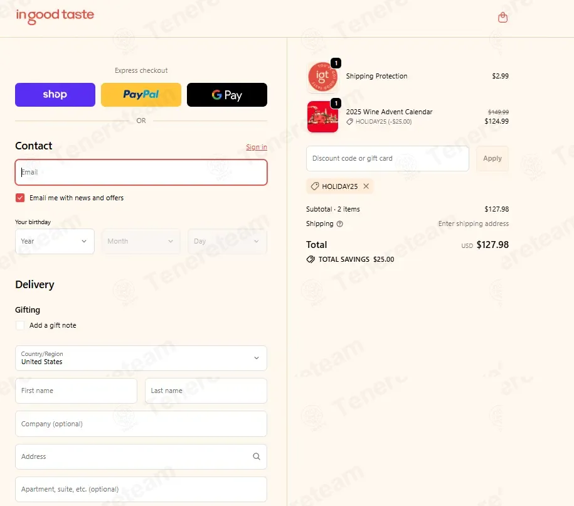Click the total savings tag icon
This screenshot has width=574, height=506.
point(311,259)
